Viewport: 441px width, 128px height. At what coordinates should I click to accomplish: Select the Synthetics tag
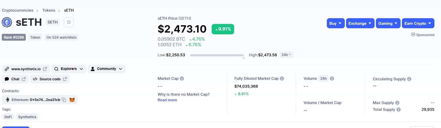coord(27,117)
